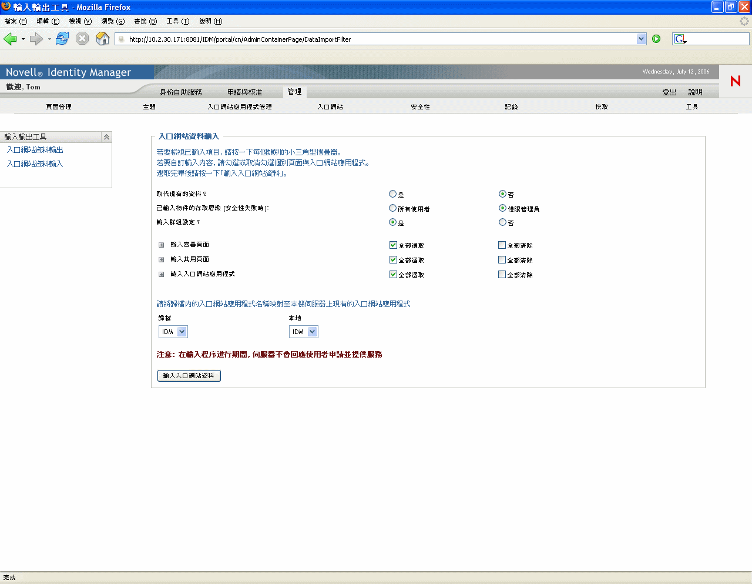This screenshot has height=584, width=752.
Task: Toggle 全部選取 for 輸入容器頁面
Action: pos(393,245)
